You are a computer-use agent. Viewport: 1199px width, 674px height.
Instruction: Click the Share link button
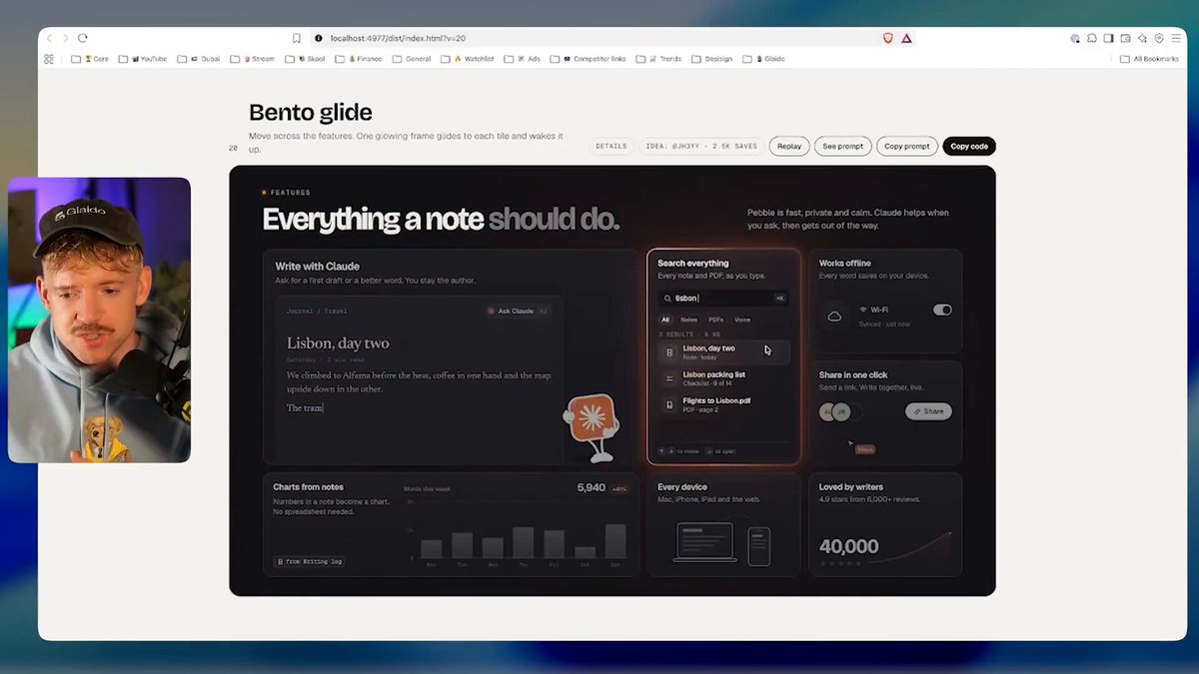[928, 411]
